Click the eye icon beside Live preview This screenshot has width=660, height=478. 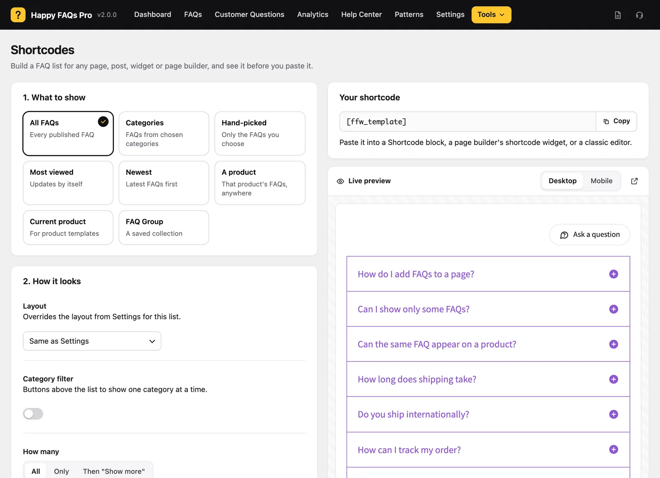pos(340,181)
